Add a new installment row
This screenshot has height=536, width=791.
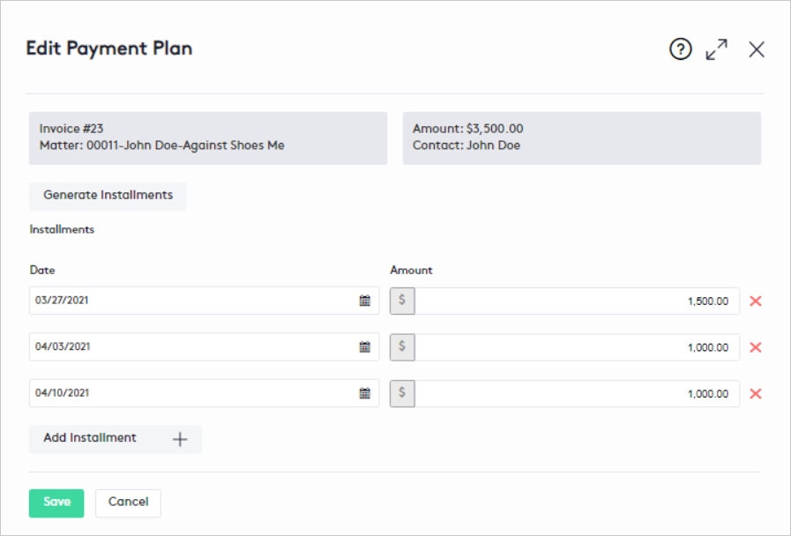tap(116, 439)
